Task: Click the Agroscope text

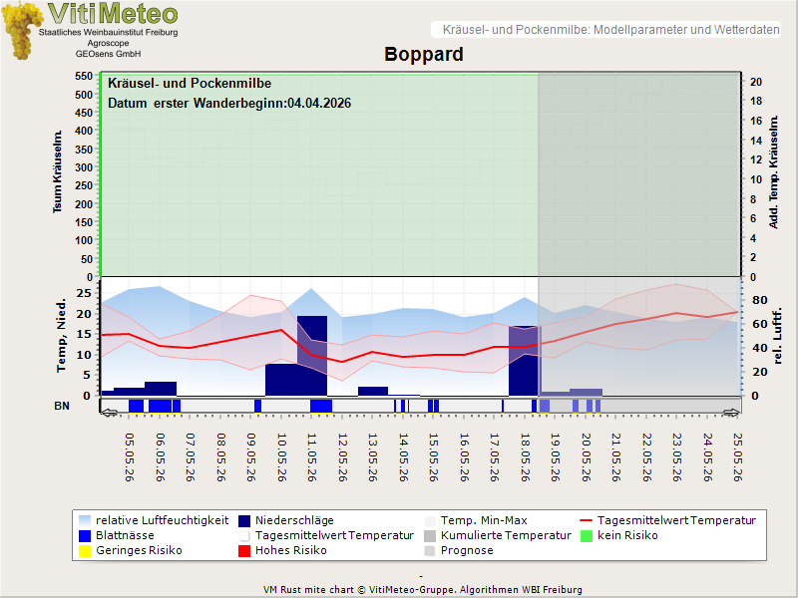Action: click(108, 43)
